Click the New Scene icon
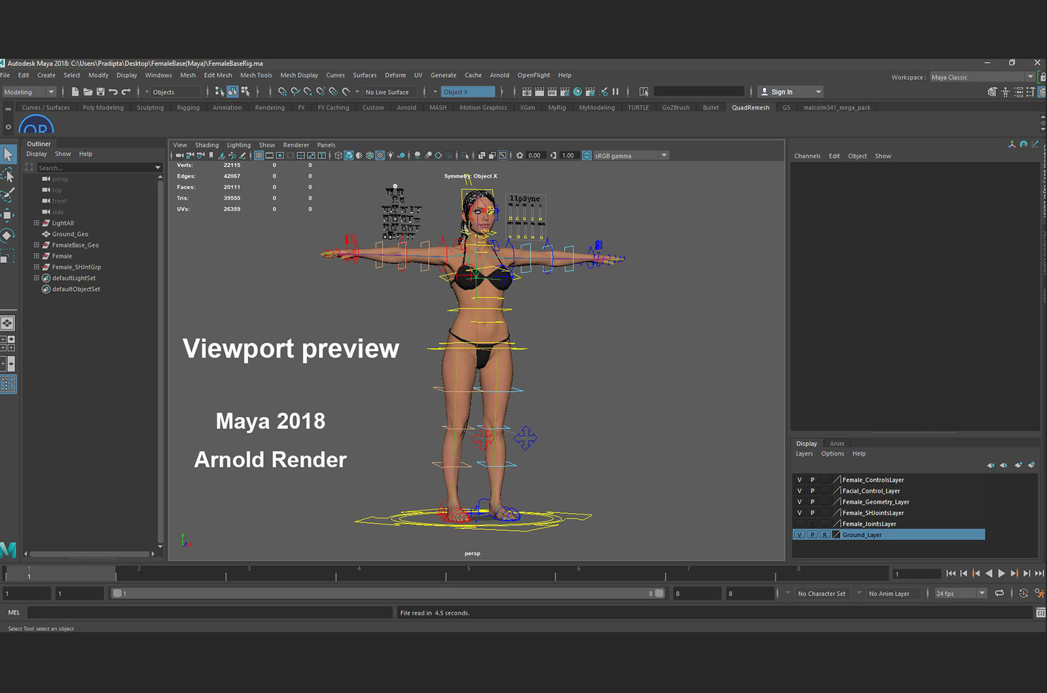The width and height of the screenshot is (1047, 693). (x=75, y=92)
